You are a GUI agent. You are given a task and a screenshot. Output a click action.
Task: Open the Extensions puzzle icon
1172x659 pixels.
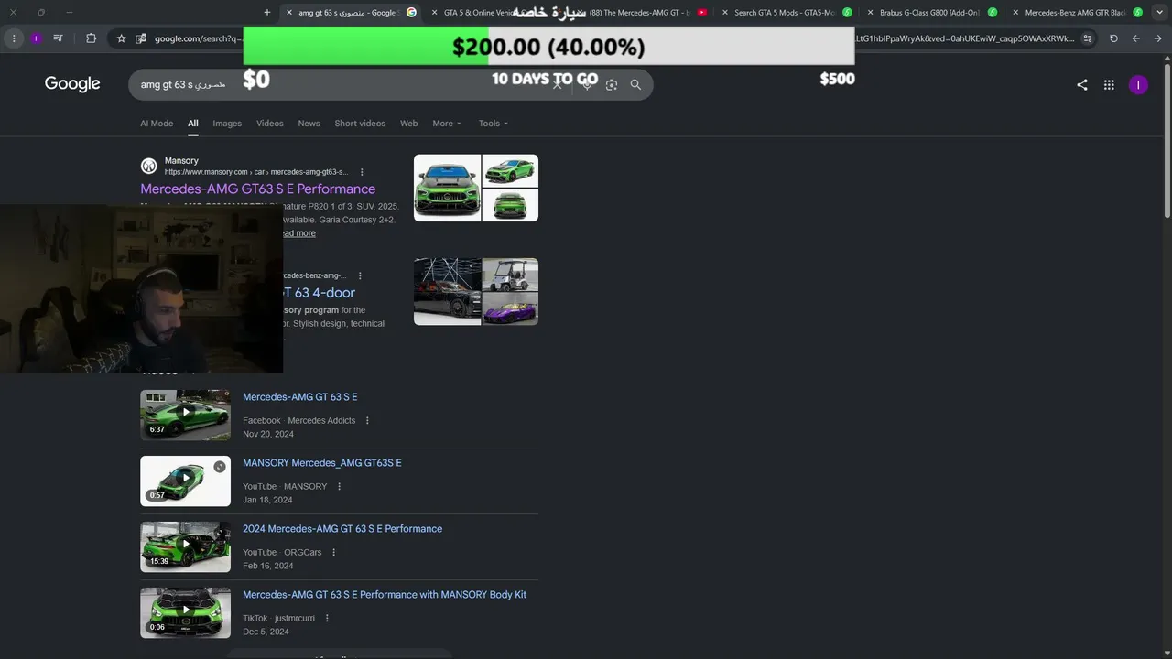(x=91, y=38)
